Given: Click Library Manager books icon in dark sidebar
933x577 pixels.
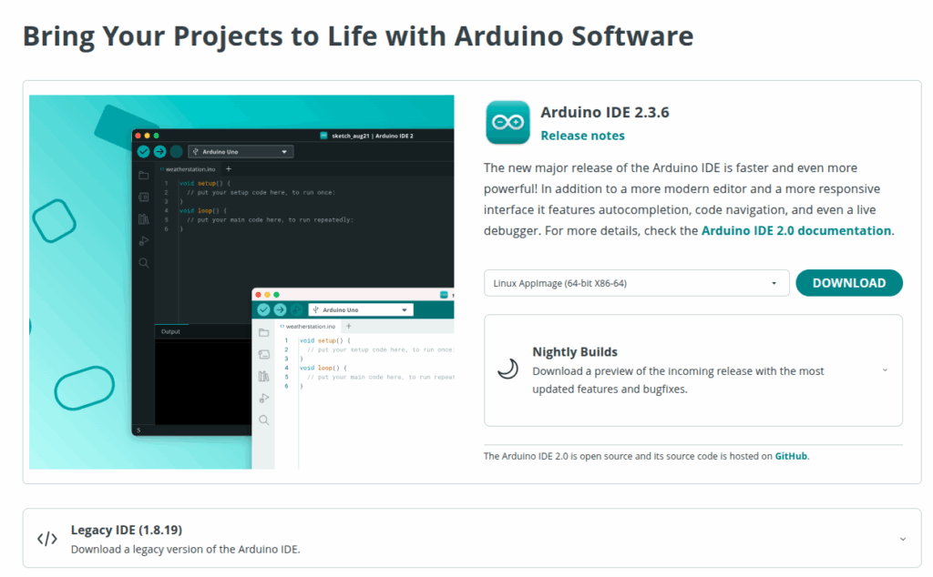Looking at the screenshot, I should click(143, 219).
